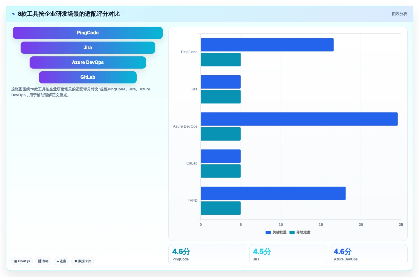Open the 4.5分 Jira score card
The width and height of the screenshot is (419, 277).
pyautogui.click(x=288, y=255)
